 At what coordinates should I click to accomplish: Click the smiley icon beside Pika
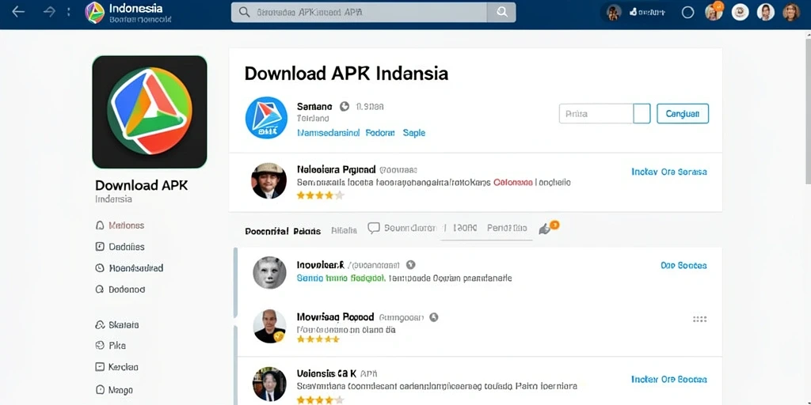(x=101, y=346)
